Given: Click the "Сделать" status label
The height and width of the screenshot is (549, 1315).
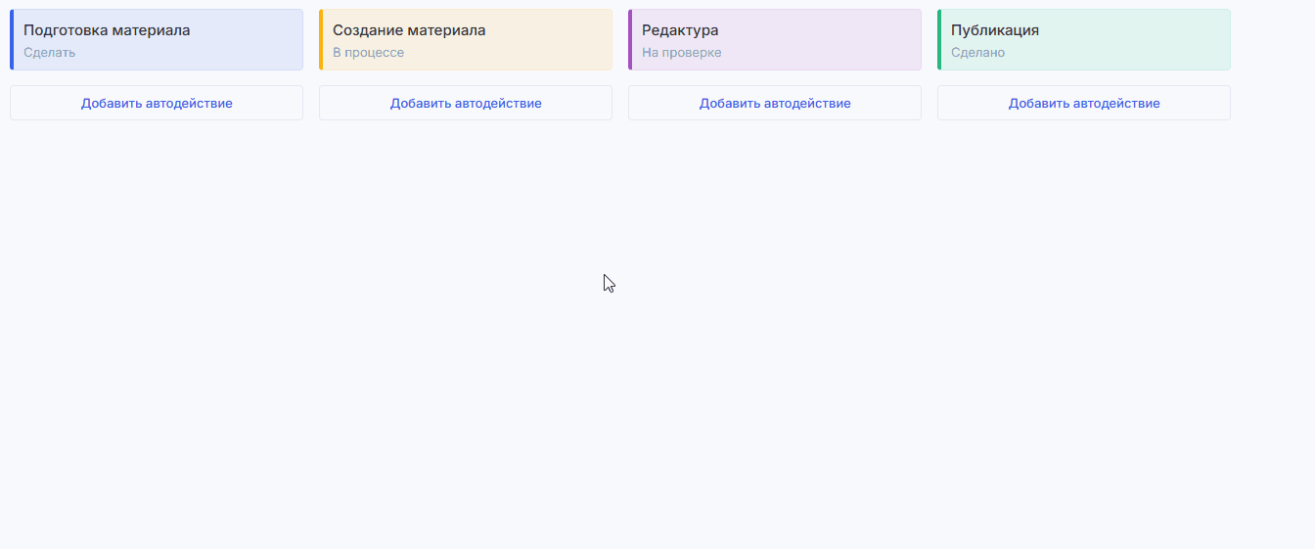Looking at the screenshot, I should click(x=49, y=53).
